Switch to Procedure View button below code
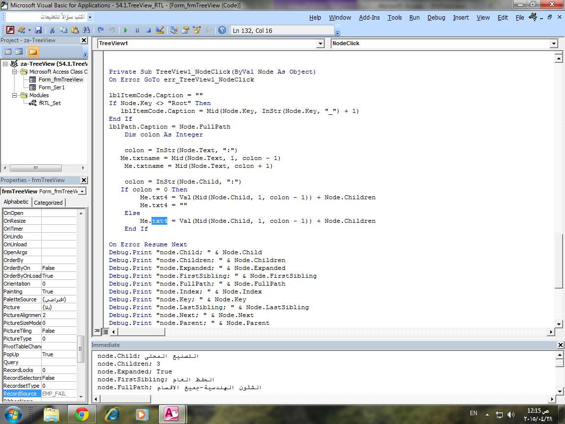Screen dimensions: 565x424 point(97,331)
